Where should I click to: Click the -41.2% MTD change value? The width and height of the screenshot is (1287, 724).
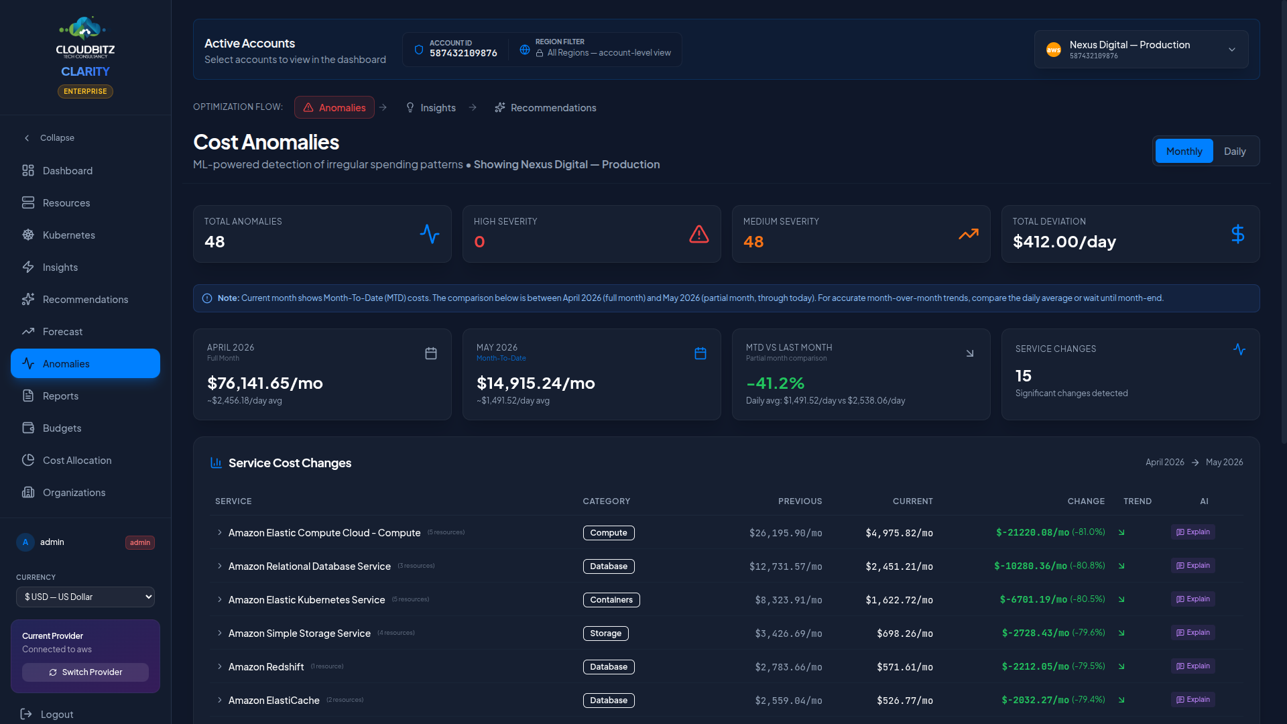click(775, 383)
